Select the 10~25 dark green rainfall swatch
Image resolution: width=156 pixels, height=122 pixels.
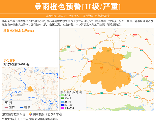coord(63,98)
